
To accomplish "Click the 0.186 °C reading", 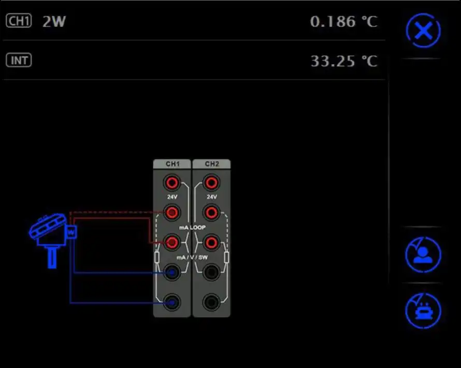I will click(344, 21).
